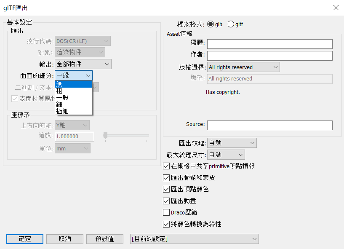Choose 無 in the subdivision list
This screenshot has height=249, width=344.
[x=74, y=84]
